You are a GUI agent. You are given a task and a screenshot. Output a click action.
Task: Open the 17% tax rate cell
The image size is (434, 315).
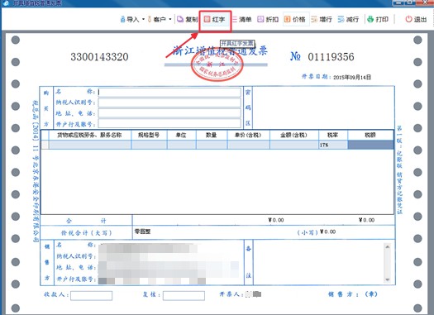[x=333, y=145]
